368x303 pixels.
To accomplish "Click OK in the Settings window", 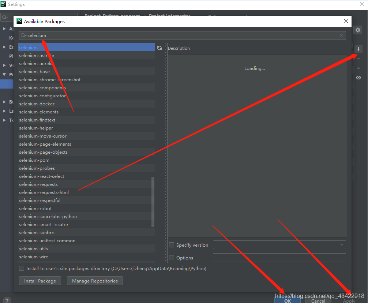I will click(288, 301).
